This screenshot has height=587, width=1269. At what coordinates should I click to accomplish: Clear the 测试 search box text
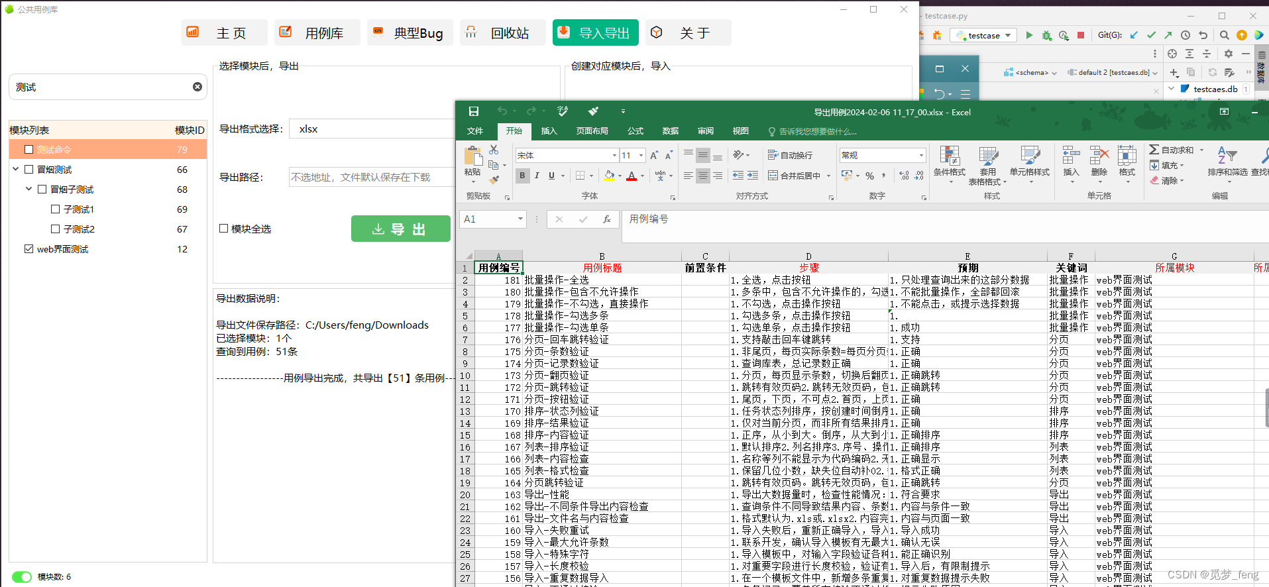[197, 87]
